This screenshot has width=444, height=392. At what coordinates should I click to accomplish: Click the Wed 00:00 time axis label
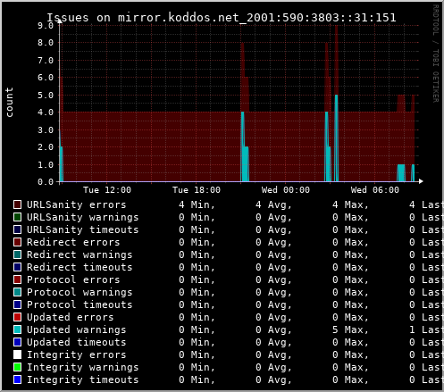pyautogui.click(x=286, y=190)
